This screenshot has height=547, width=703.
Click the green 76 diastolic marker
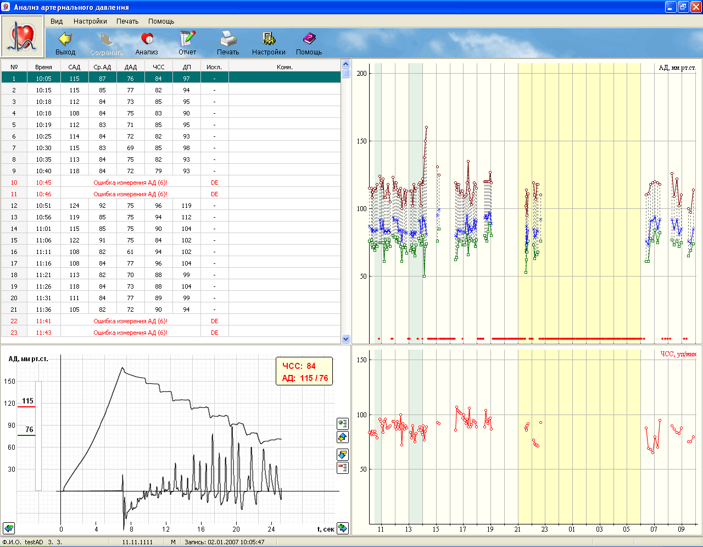[x=27, y=431]
